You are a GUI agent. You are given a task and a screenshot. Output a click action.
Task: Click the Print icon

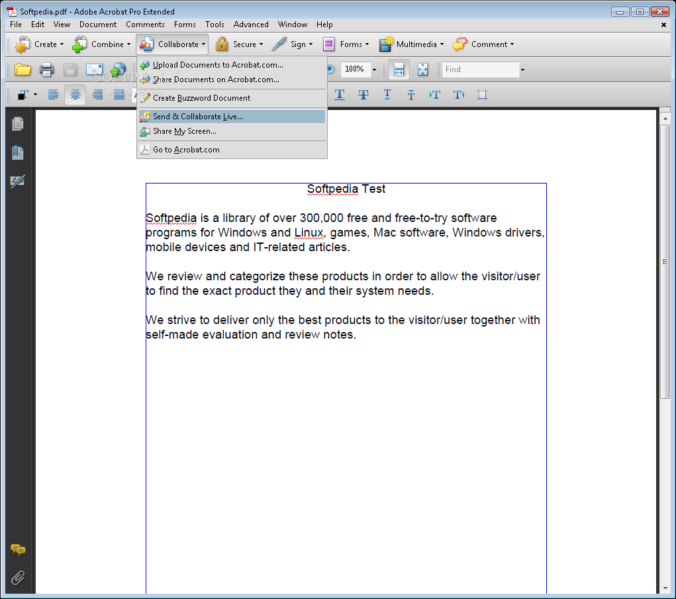pyautogui.click(x=46, y=70)
